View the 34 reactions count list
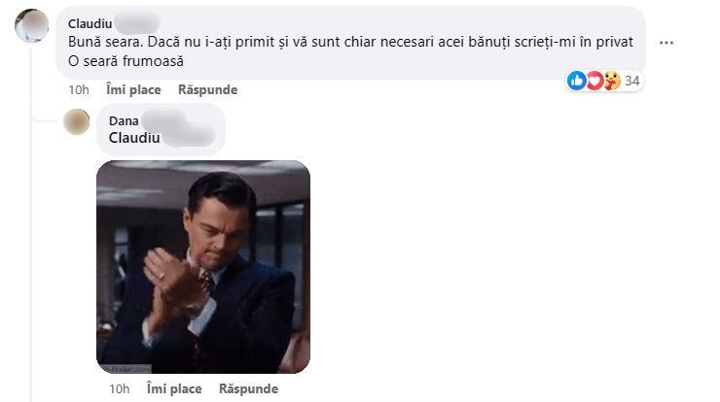 coord(632,82)
